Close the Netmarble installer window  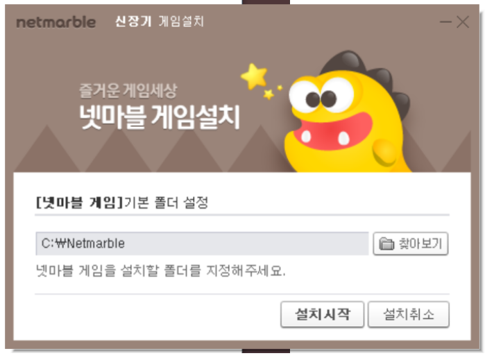point(463,22)
